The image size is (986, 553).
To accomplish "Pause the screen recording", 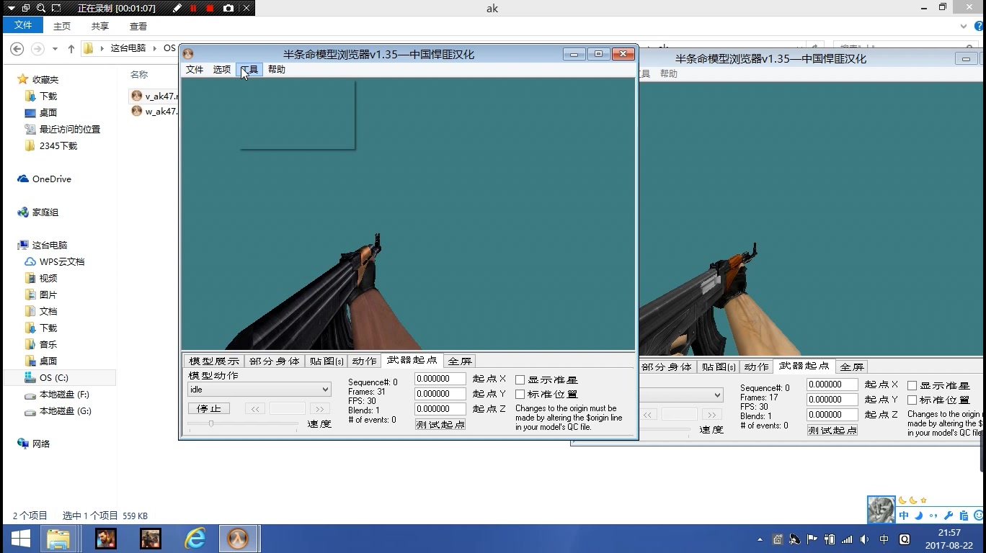I will coord(193,8).
